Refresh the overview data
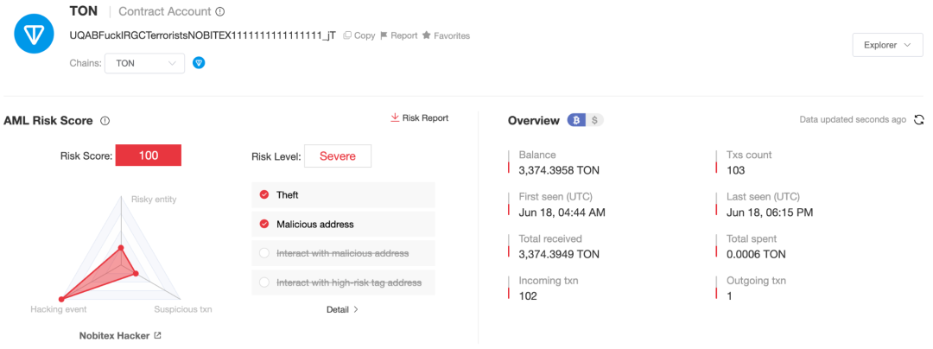This screenshot has width=933, height=349. [x=919, y=120]
